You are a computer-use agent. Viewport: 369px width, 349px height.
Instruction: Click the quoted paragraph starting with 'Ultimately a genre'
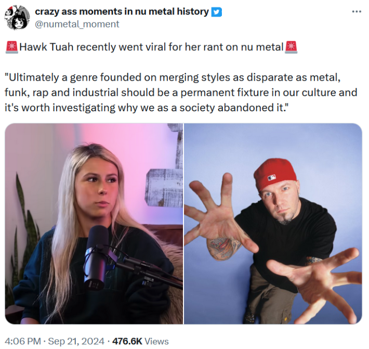(x=181, y=93)
